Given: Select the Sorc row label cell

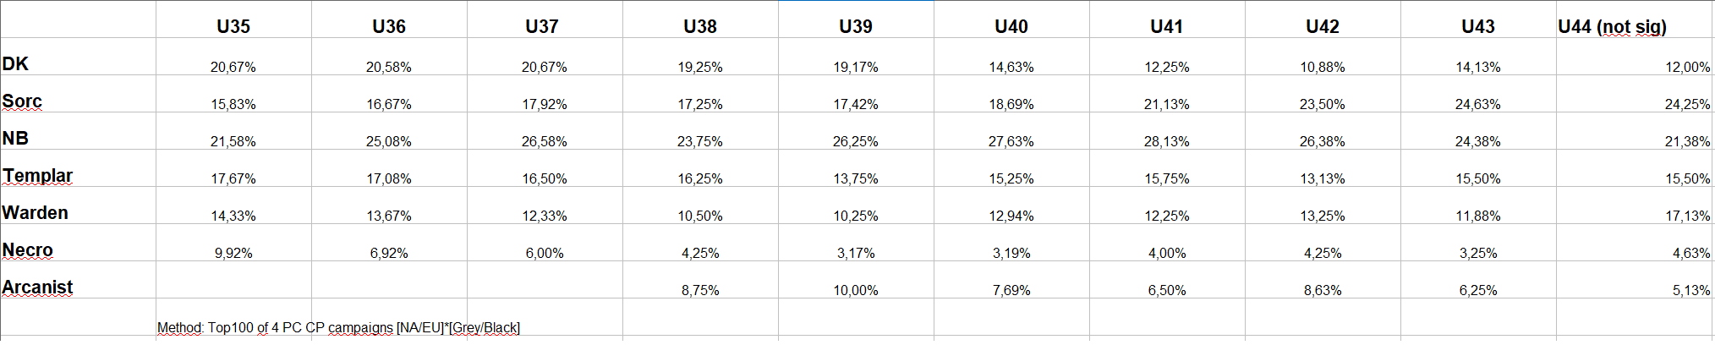Looking at the screenshot, I should [x=78, y=94].
